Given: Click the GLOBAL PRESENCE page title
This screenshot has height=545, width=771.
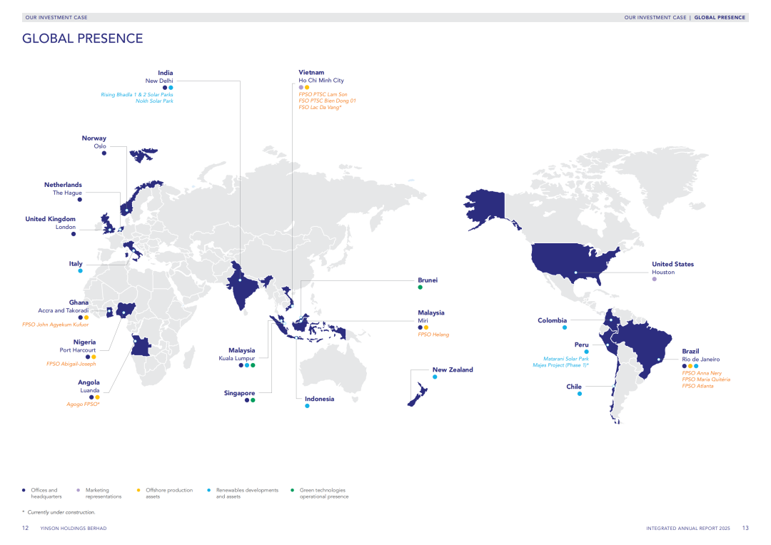Looking at the screenshot, I should pyautogui.click(x=83, y=39).
